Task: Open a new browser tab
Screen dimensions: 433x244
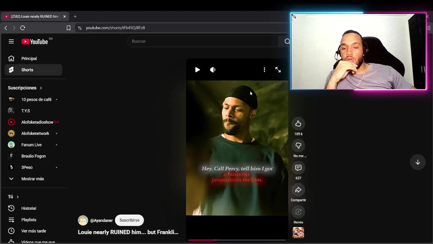Action: pos(75,16)
